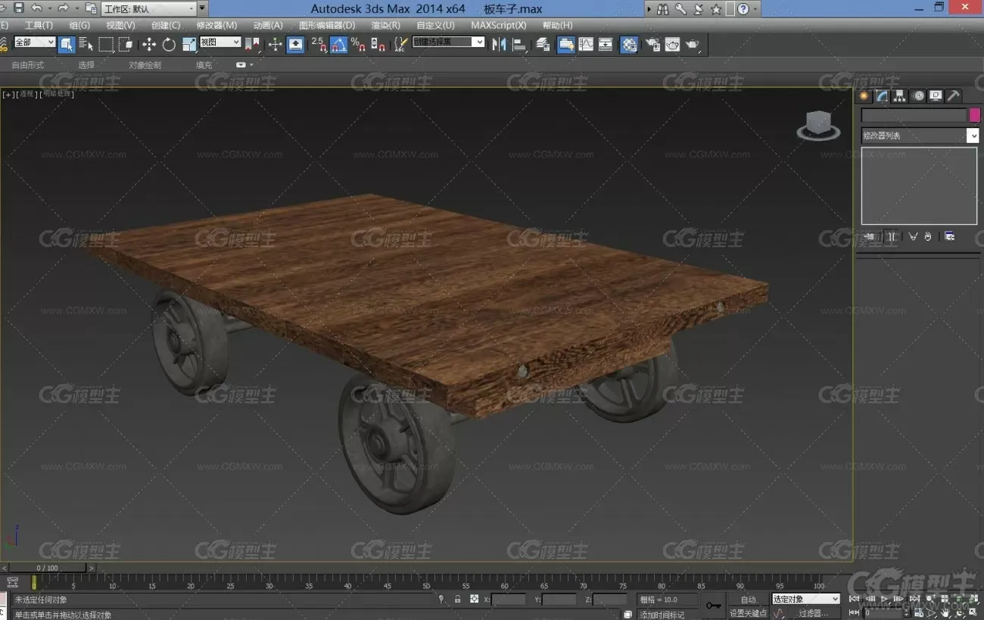This screenshot has height=620, width=984.
Task: Click the 过滤器... key filters button
Action: (x=814, y=613)
